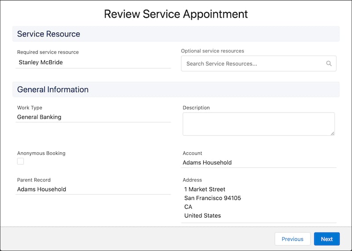
Task: Click the San Francisco 94105 address line
Action: 213,198
